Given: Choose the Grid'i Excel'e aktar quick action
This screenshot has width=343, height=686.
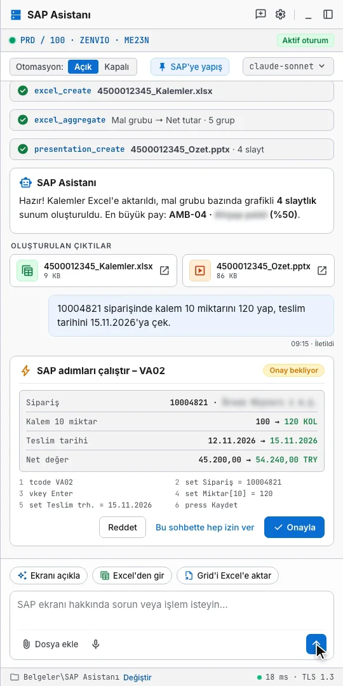Looking at the screenshot, I should pyautogui.click(x=227, y=575).
